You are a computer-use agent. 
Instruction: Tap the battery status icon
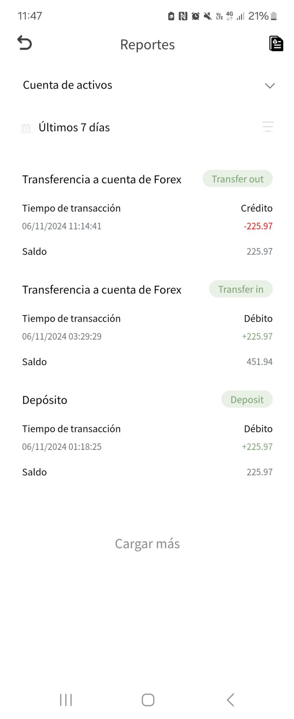(274, 16)
